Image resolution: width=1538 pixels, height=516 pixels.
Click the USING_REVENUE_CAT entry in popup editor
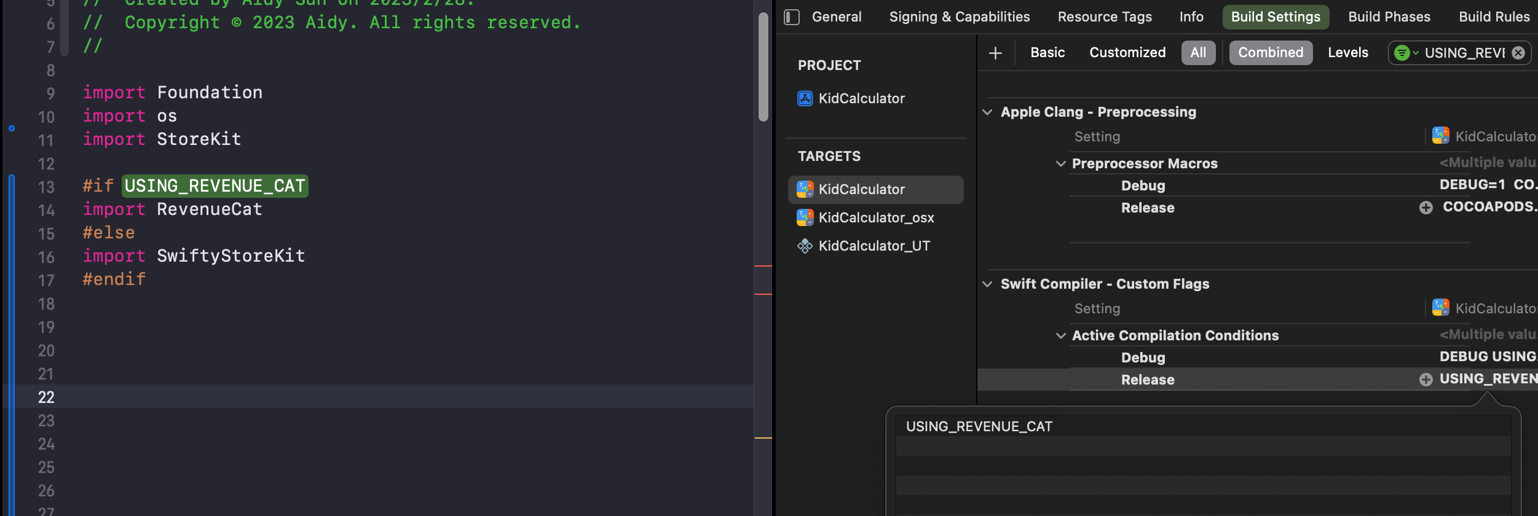(x=979, y=427)
